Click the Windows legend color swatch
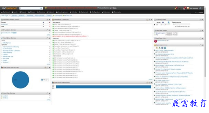Viewport: 209px width, 113px height. (42, 80)
